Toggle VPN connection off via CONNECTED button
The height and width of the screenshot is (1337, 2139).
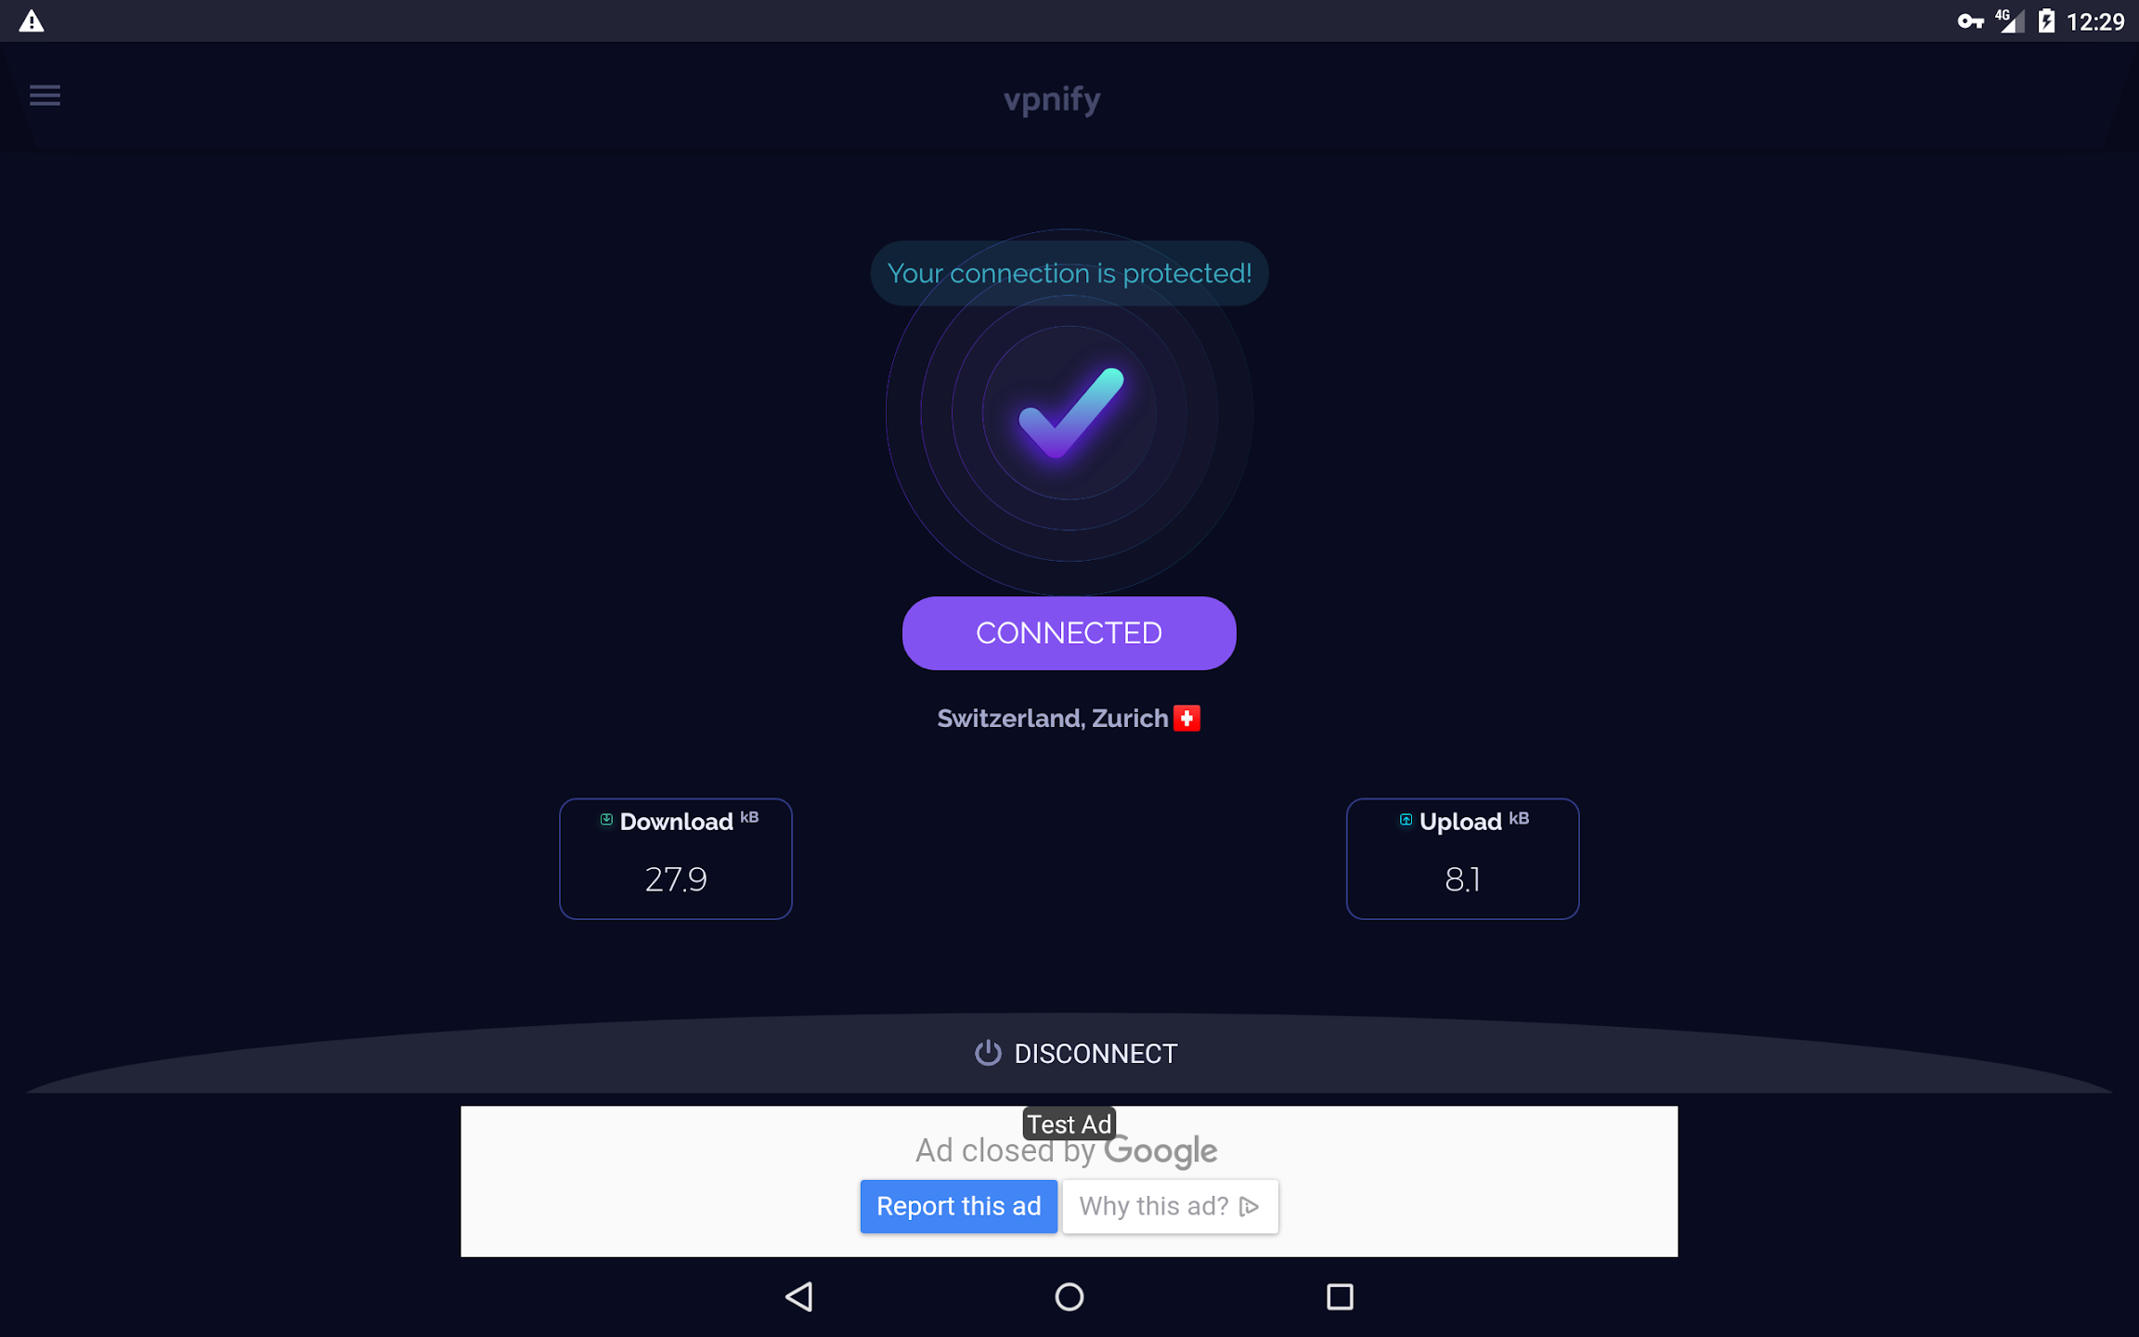1069,633
